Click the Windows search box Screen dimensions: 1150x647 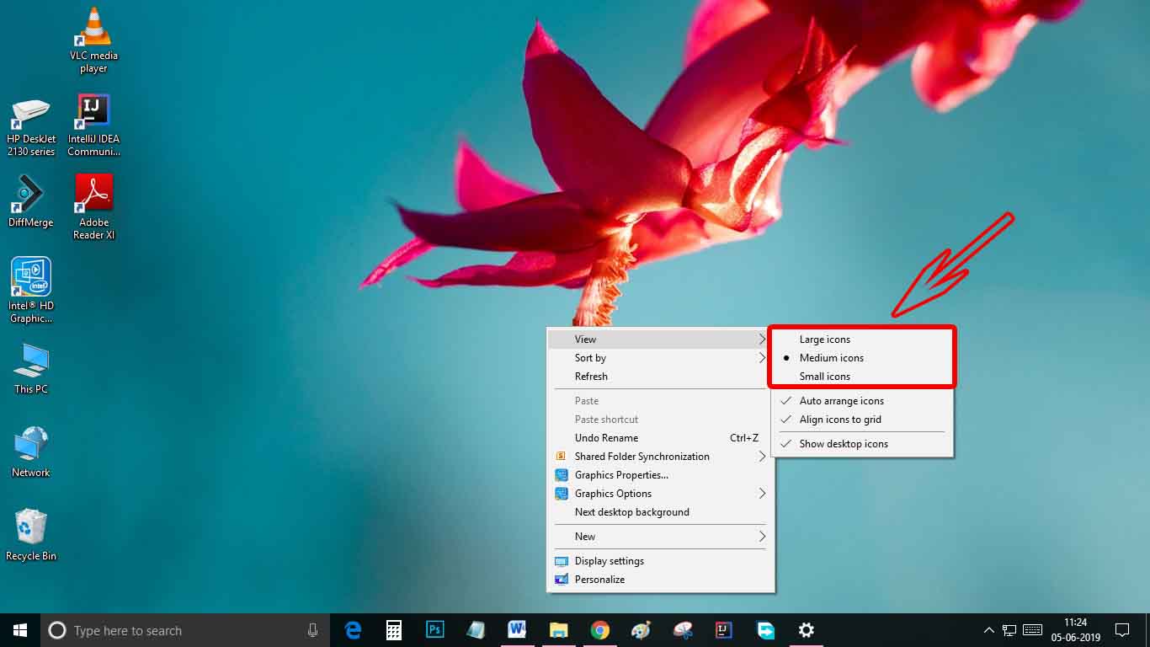click(168, 629)
